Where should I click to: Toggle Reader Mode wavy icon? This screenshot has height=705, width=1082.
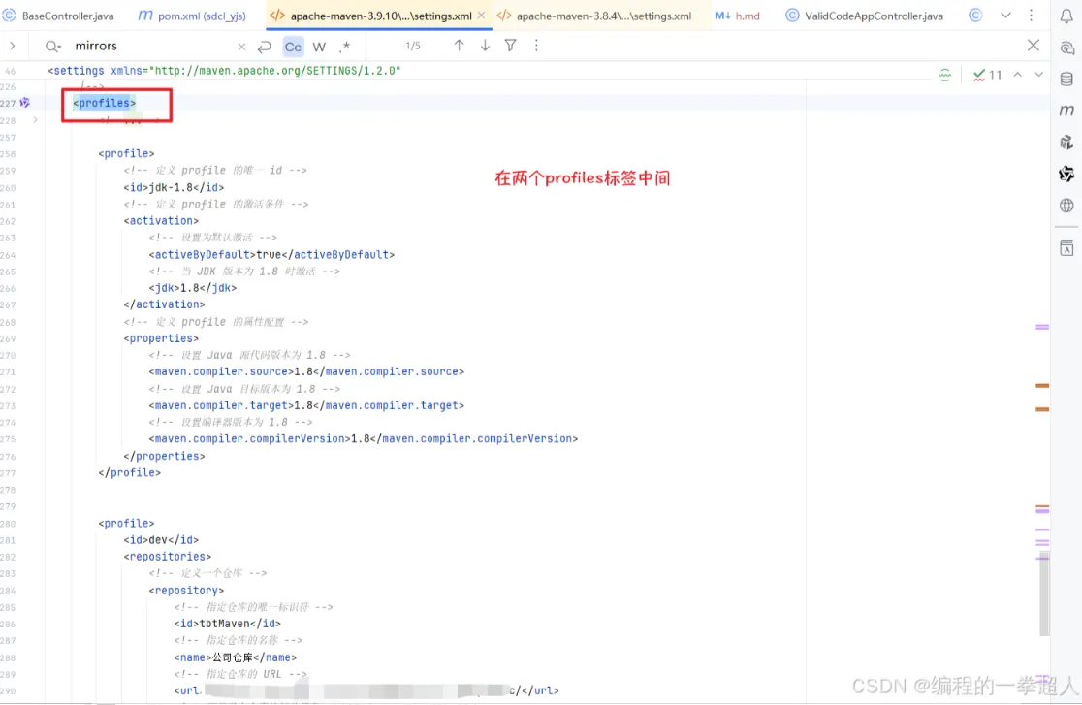point(944,75)
